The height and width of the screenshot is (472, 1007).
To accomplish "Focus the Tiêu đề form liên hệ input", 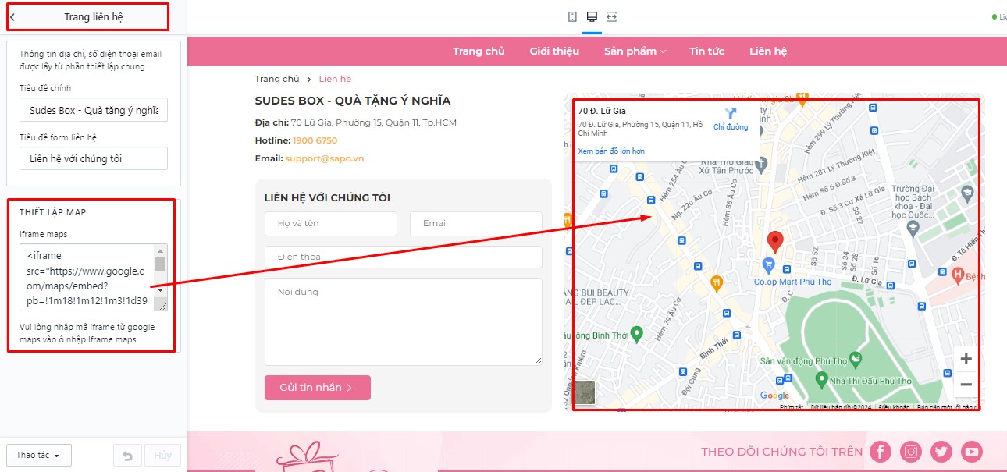I will [x=94, y=158].
